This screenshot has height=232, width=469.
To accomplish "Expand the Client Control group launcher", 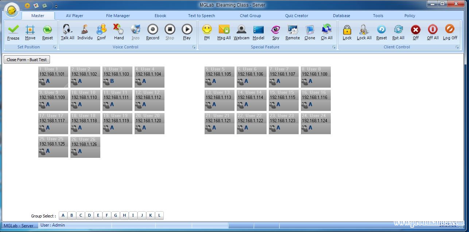I will pyautogui.click(x=457, y=47).
